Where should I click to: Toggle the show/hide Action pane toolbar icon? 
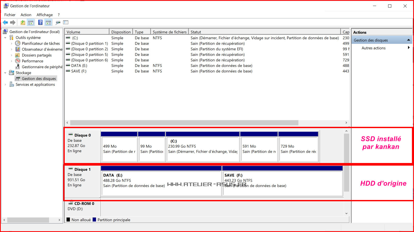pyautogui.click(x=48, y=23)
